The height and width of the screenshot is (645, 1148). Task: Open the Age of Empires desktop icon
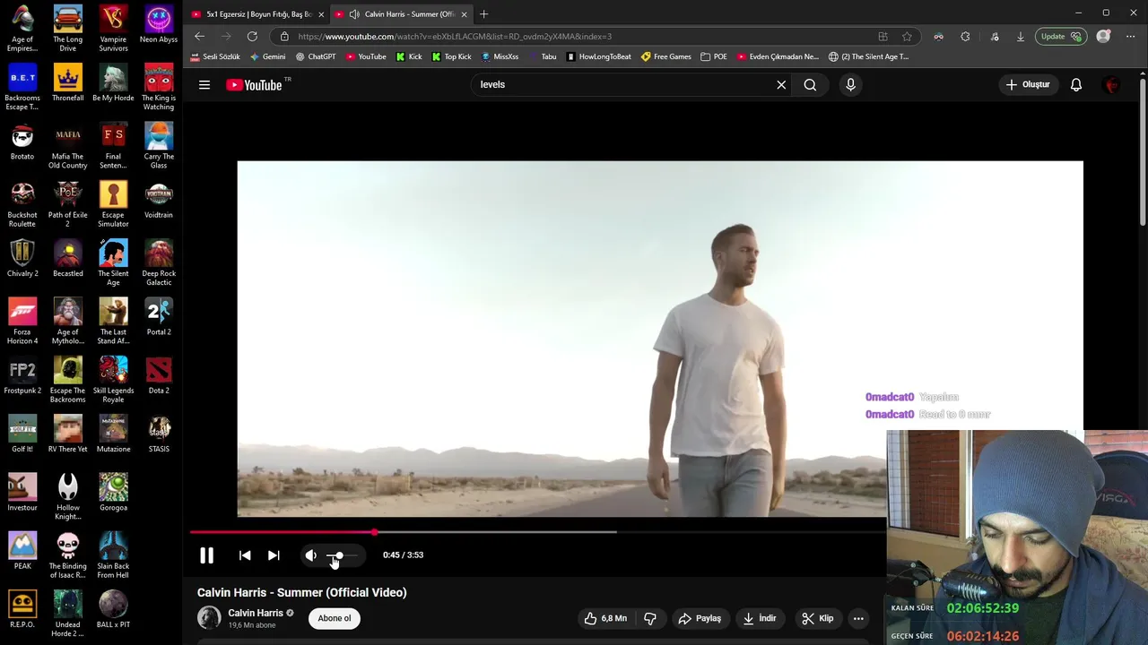[x=22, y=30]
